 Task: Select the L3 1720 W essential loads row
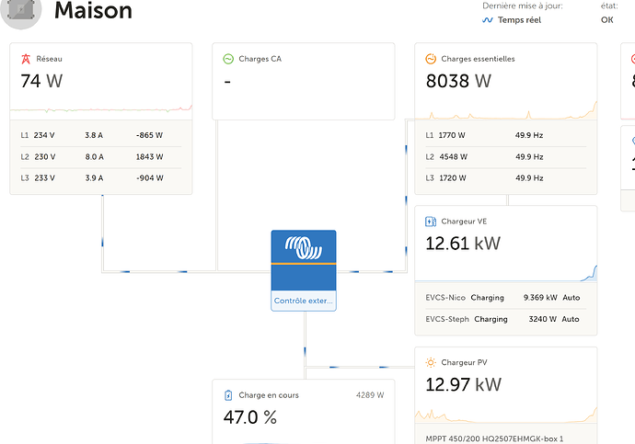506,178
